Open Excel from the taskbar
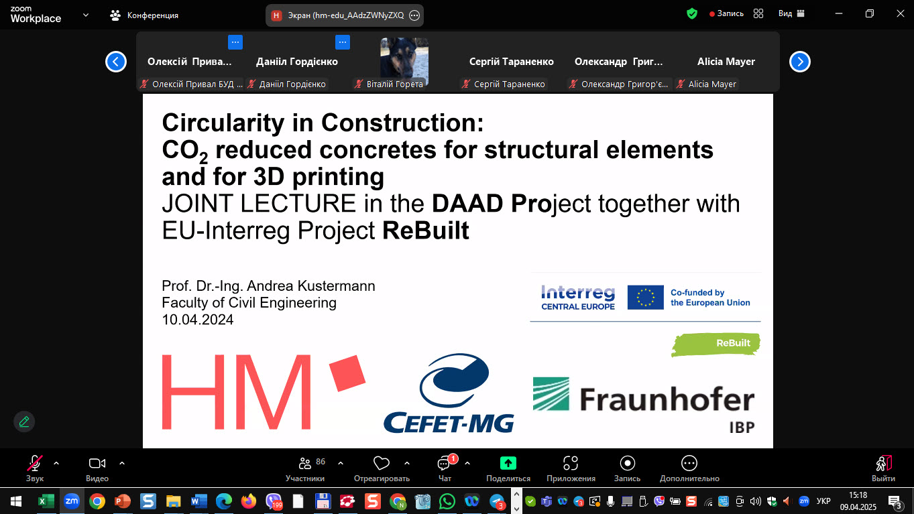This screenshot has height=514, width=914. (x=46, y=501)
